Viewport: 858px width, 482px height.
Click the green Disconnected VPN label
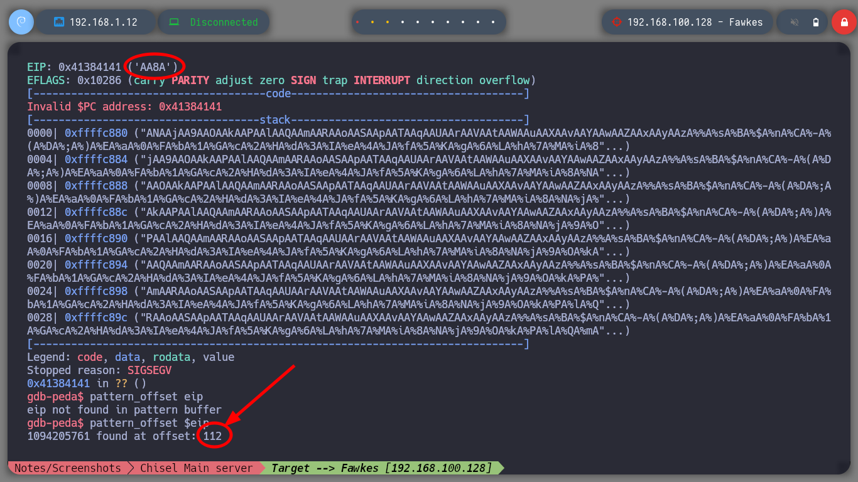click(x=224, y=22)
